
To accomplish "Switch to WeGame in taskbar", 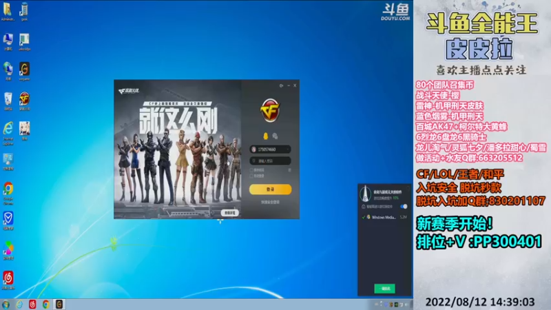I will click(59, 304).
